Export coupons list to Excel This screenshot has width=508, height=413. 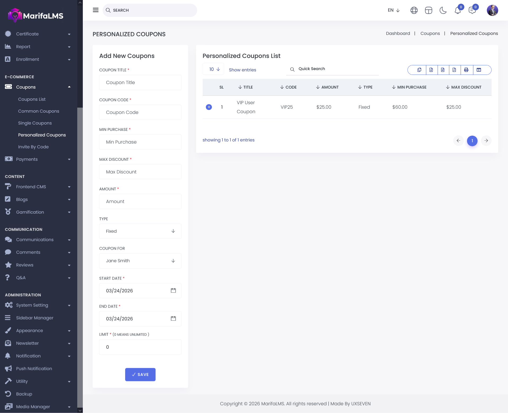coord(431,70)
